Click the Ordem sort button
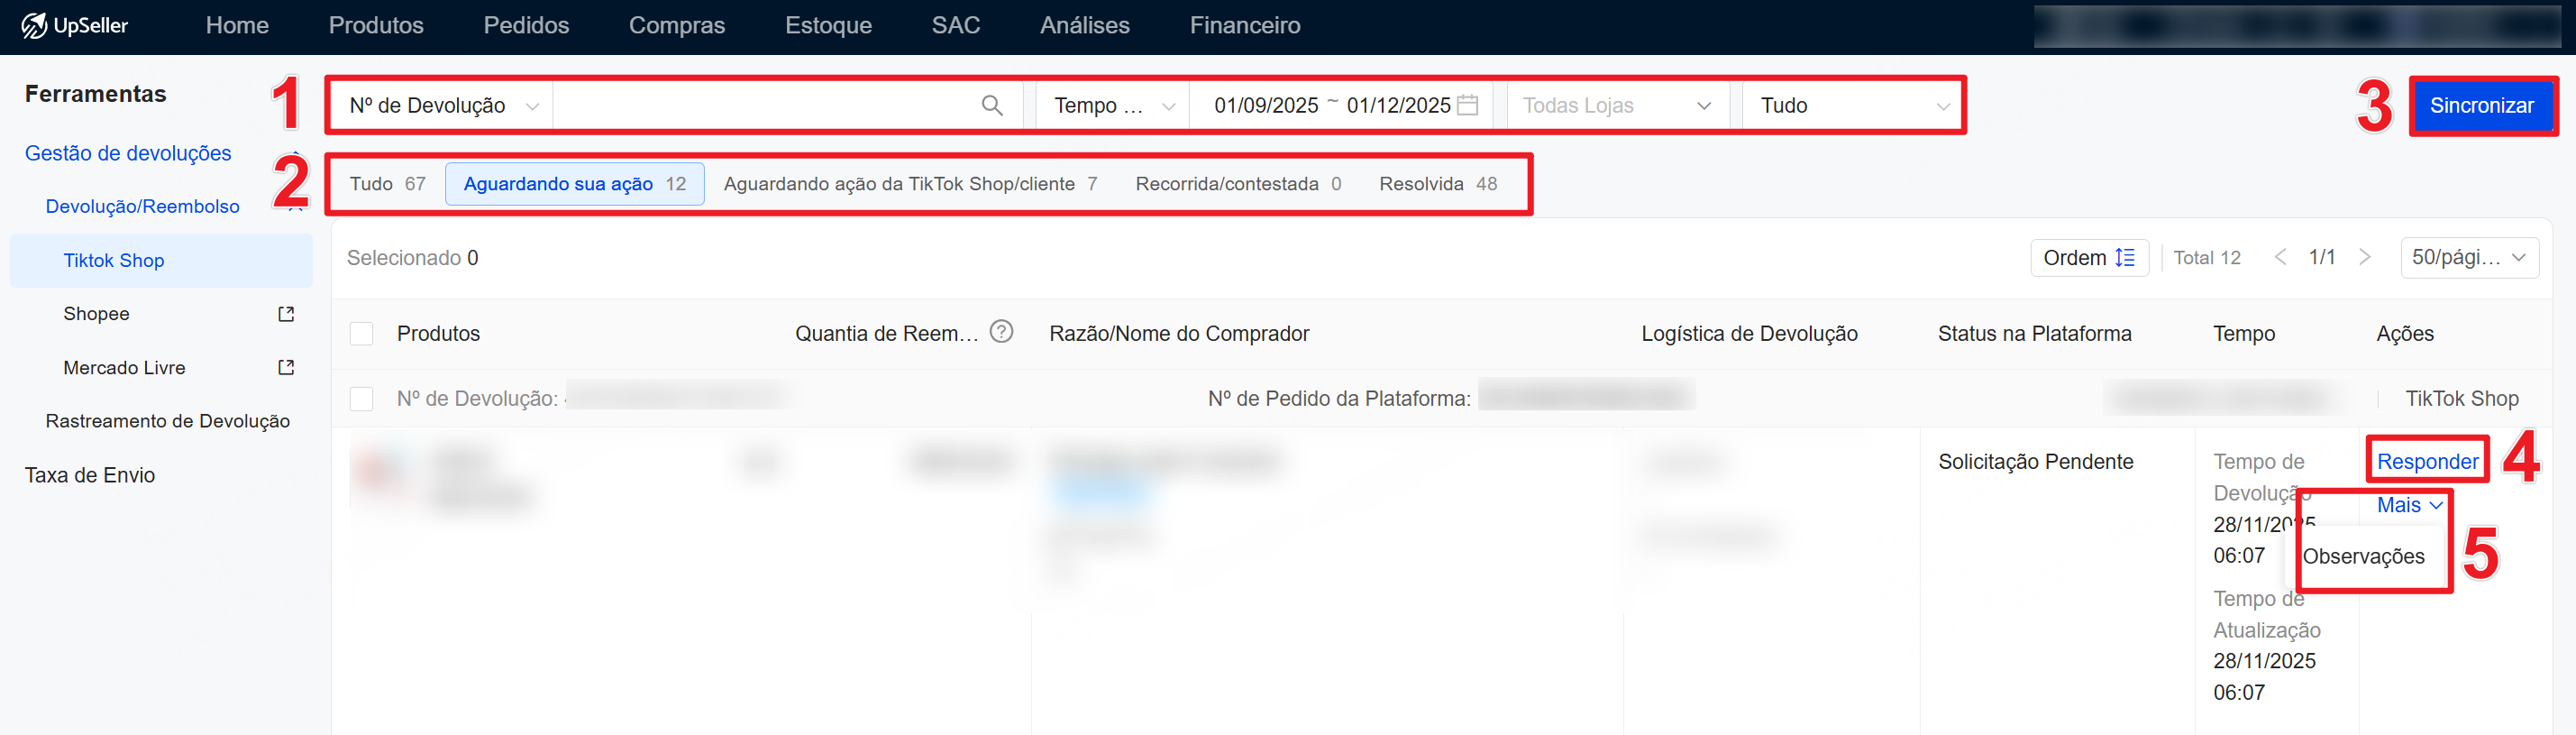This screenshot has height=735, width=2576. pos(2088,257)
